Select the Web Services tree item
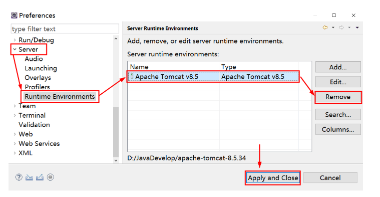 (39, 144)
